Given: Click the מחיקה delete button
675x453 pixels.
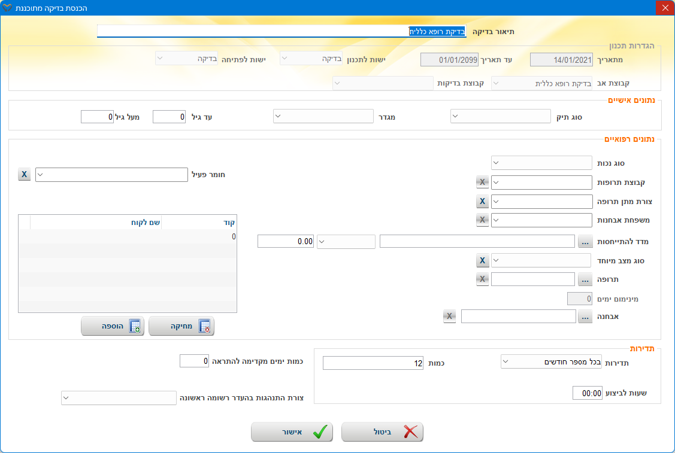Looking at the screenshot, I should pyautogui.click(x=181, y=326).
